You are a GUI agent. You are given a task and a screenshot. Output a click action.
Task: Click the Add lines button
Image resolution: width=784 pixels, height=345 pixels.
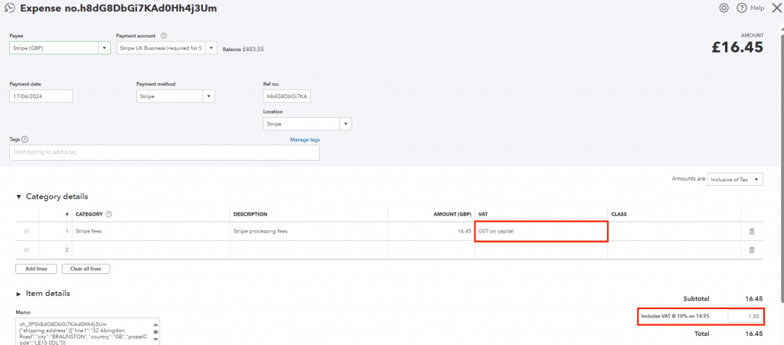pos(36,269)
